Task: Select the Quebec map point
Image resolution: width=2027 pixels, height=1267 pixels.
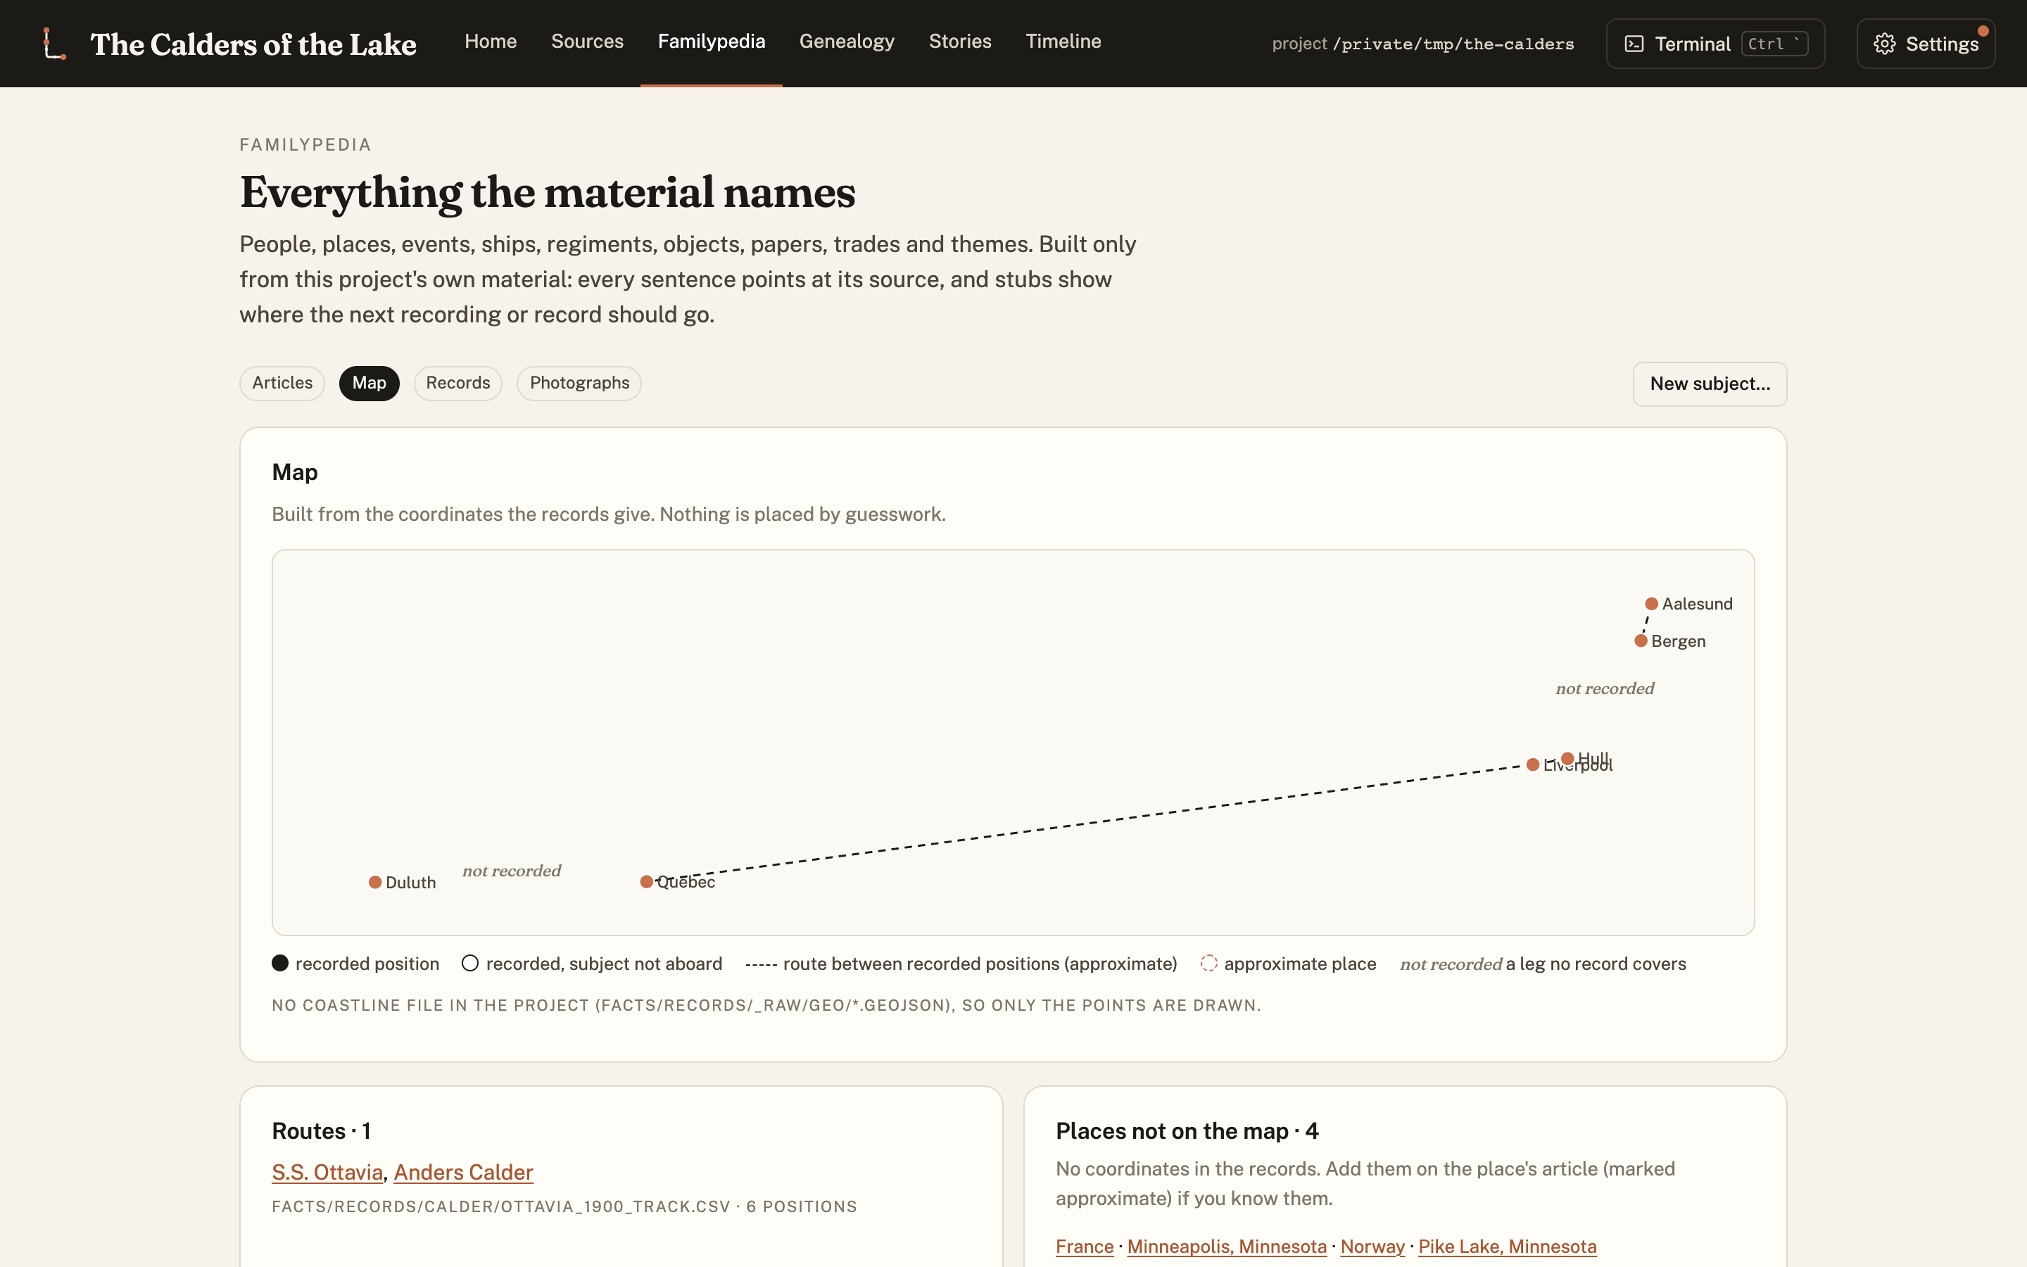Action: click(x=647, y=881)
